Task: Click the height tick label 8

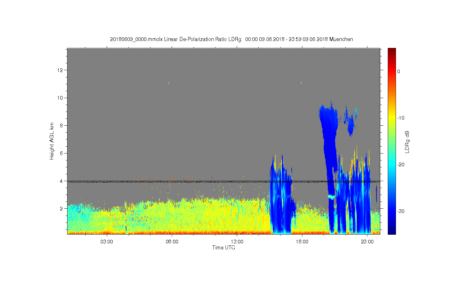Action: point(61,126)
